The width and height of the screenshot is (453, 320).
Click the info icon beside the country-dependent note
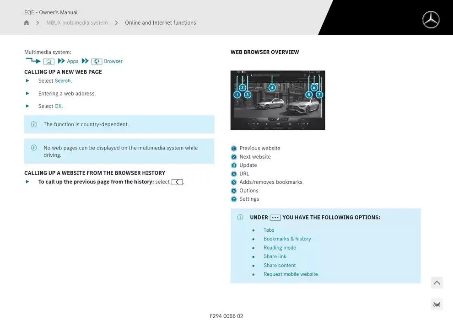click(34, 124)
